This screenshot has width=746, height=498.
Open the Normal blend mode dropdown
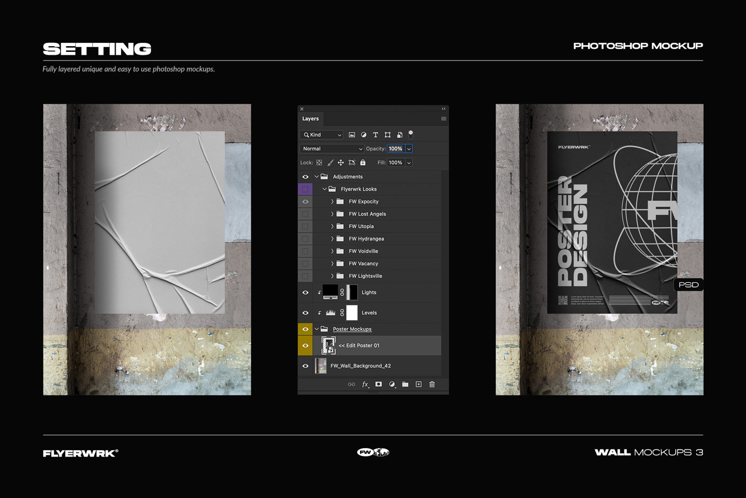[x=332, y=149]
